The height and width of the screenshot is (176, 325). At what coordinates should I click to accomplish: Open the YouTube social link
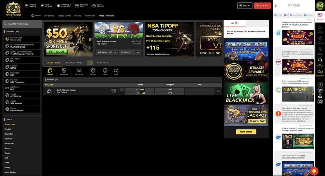click(x=320, y=96)
